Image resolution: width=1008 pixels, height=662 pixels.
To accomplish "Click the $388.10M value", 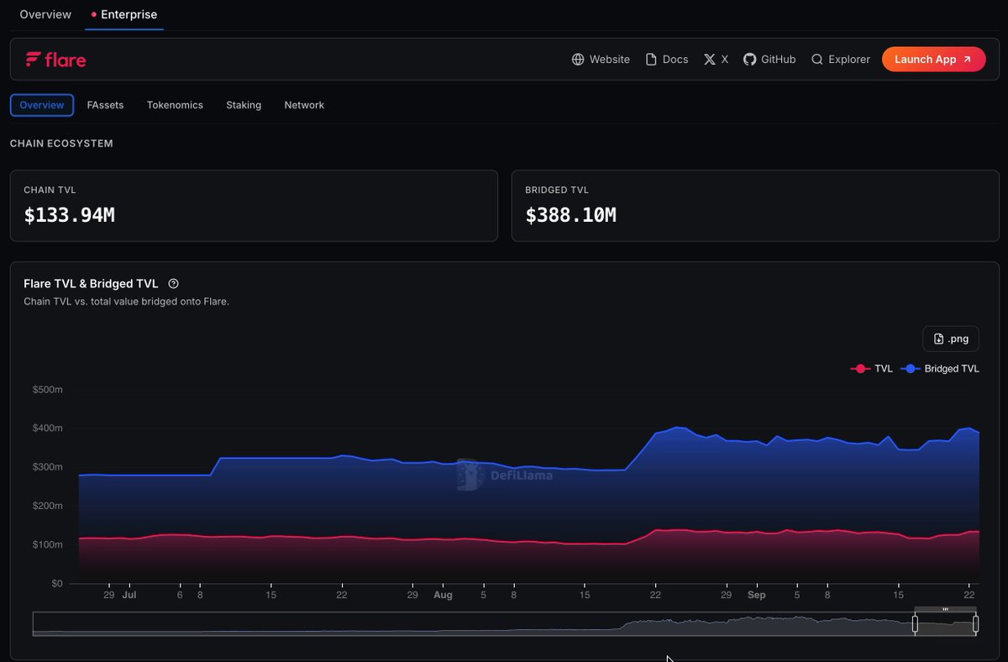I will pyautogui.click(x=571, y=216).
